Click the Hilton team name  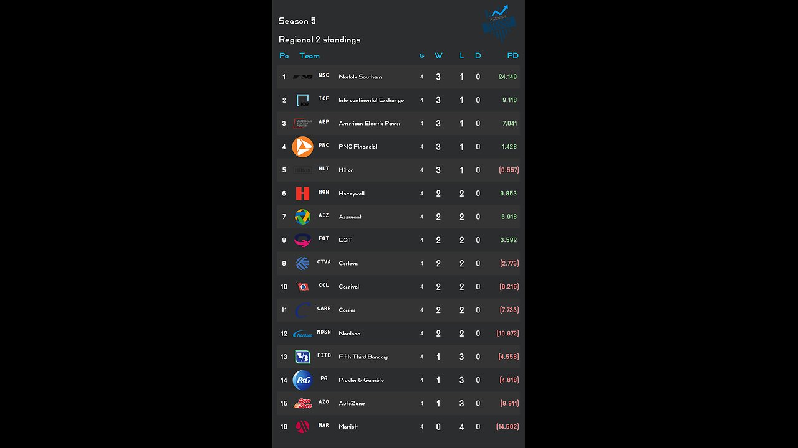tap(346, 170)
